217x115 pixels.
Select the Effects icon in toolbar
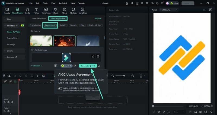(56, 10)
